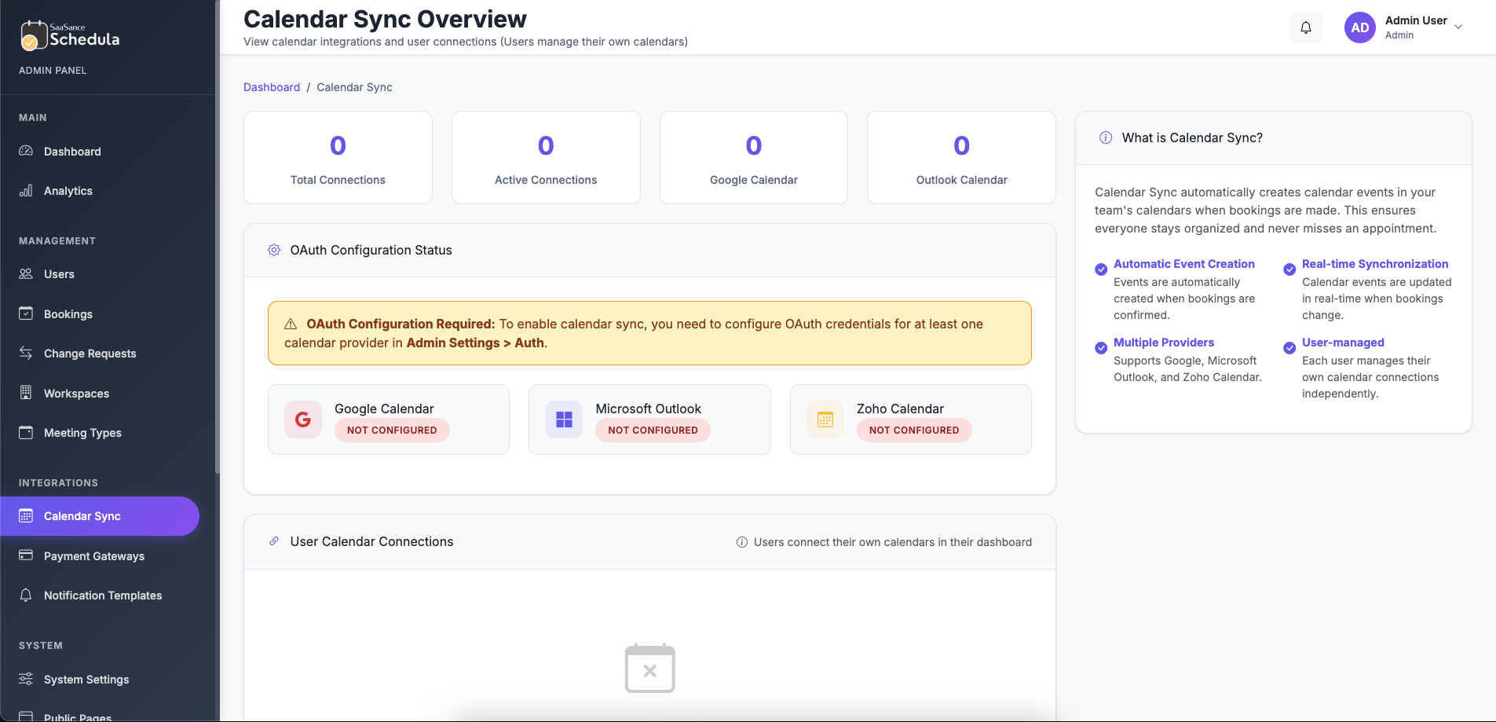Click the Workspaces grid icon in sidebar
Image resolution: width=1496 pixels, height=722 pixels.
(26, 393)
